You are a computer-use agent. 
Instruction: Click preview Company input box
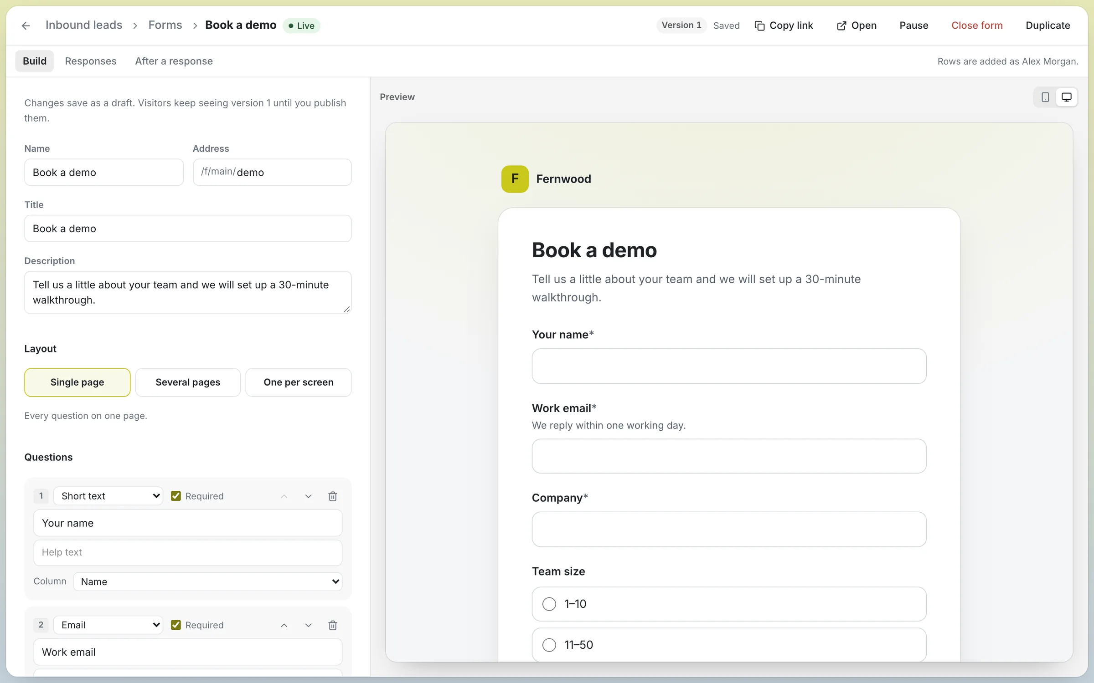[x=729, y=529]
